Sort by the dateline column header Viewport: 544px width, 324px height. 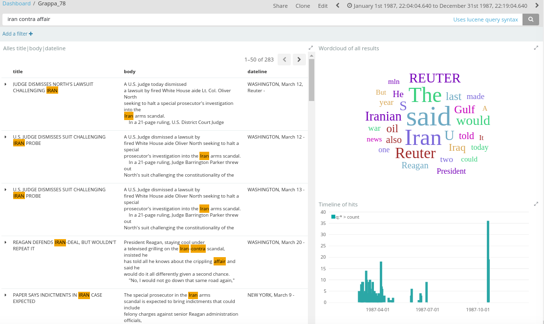257,71
